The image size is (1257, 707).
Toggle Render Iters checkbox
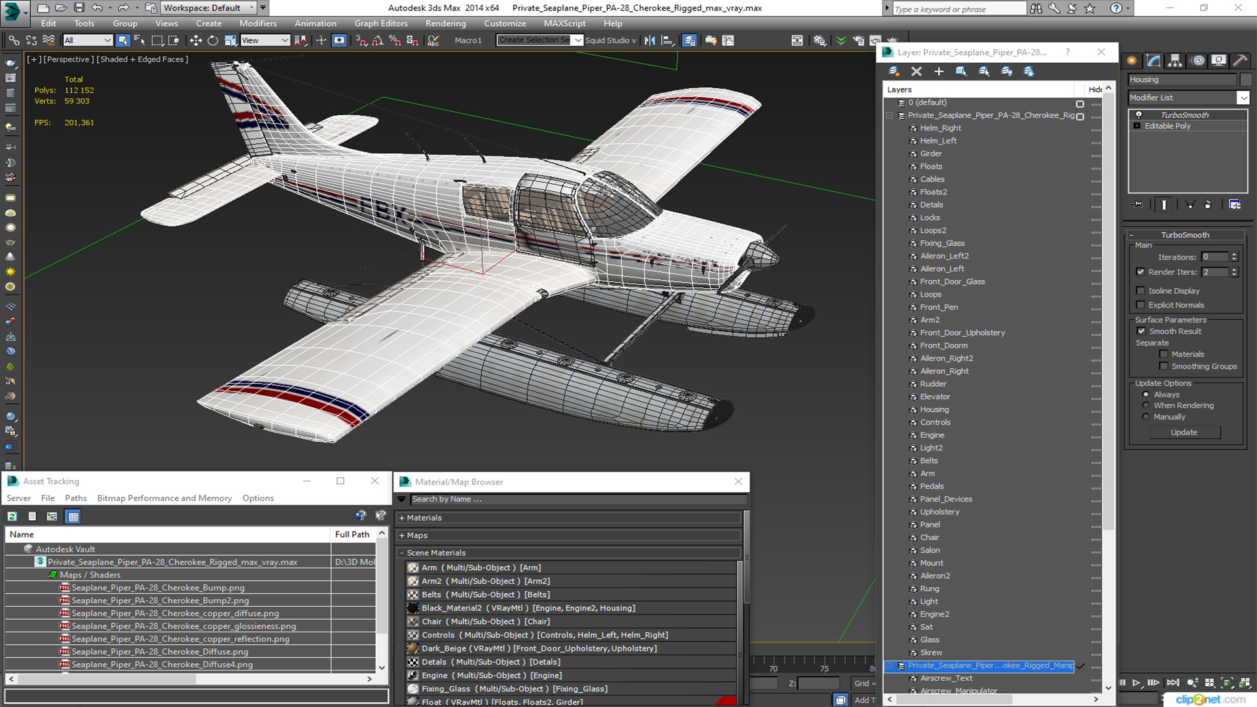(x=1140, y=272)
